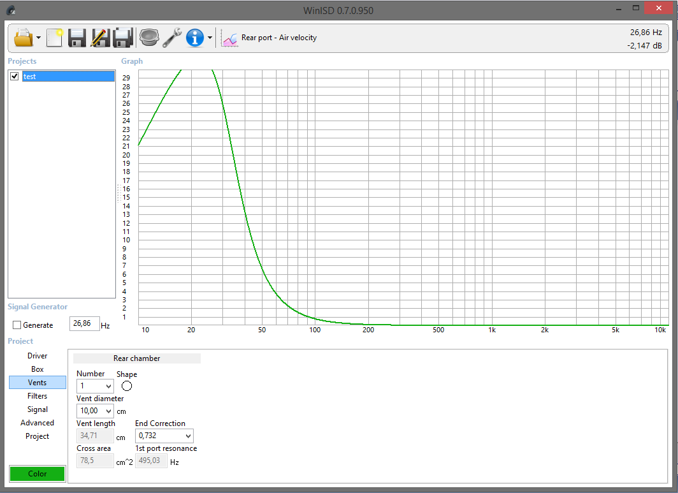The height and width of the screenshot is (493, 678).
Task: Click the Rear port - Air velocity label
Action: (x=279, y=38)
